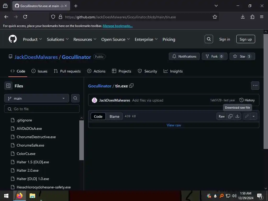
Task: Click the browser URL address bar
Action: click(134, 17)
